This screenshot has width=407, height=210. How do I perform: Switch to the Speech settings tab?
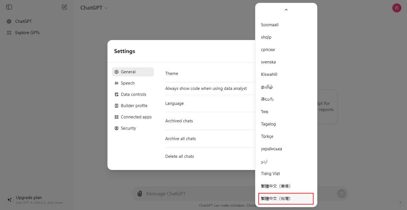(x=133, y=83)
